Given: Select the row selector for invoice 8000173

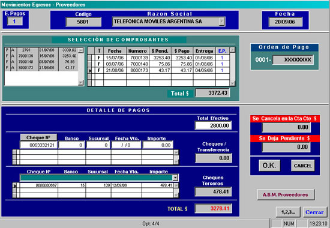Looking at the screenshot, I should click(x=90, y=71).
